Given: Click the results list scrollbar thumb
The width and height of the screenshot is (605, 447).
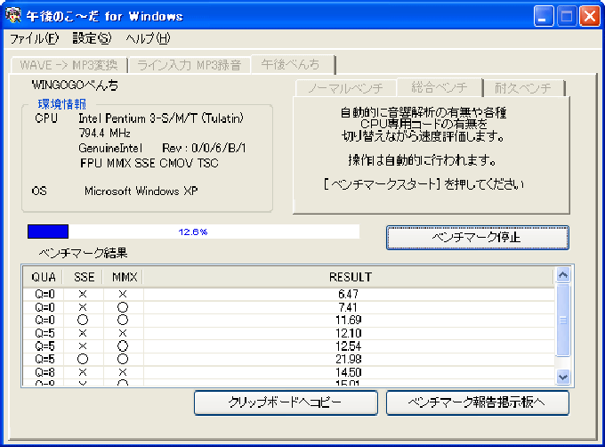Looking at the screenshot, I should (x=563, y=320).
